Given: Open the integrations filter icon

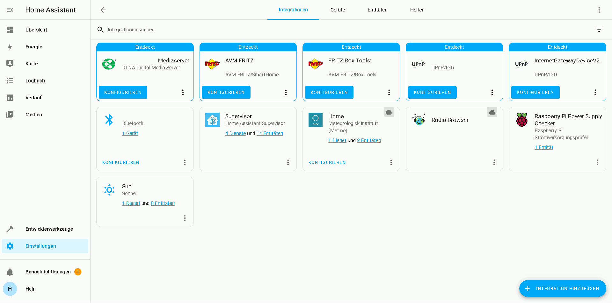Looking at the screenshot, I should pyautogui.click(x=599, y=30).
